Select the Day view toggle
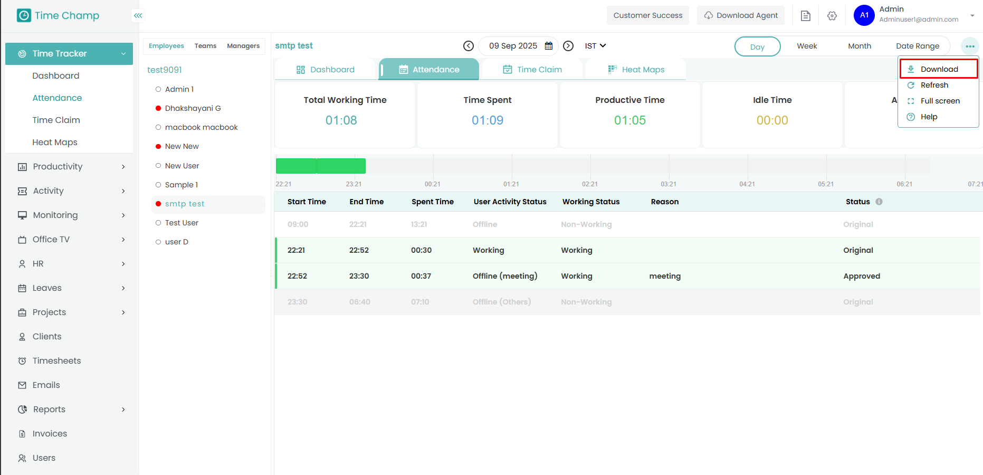The width and height of the screenshot is (983, 475). [x=757, y=46]
